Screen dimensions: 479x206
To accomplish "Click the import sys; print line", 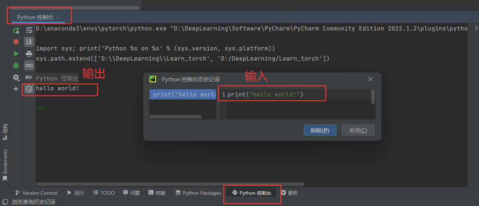I will click(155, 49).
